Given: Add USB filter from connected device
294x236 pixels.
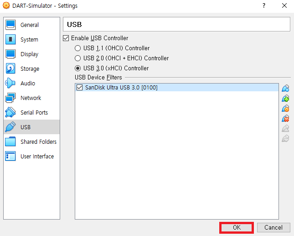Looking at the screenshot, I should pyautogui.click(x=286, y=98).
